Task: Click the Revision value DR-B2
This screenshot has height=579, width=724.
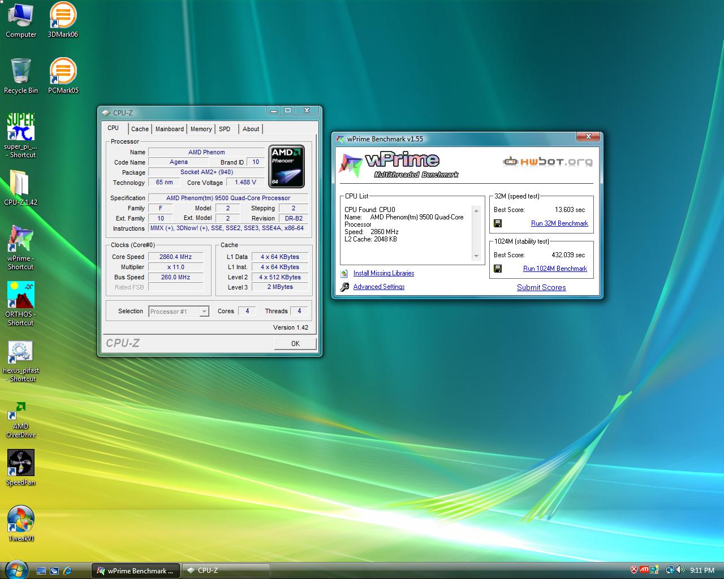Action: pyautogui.click(x=294, y=218)
